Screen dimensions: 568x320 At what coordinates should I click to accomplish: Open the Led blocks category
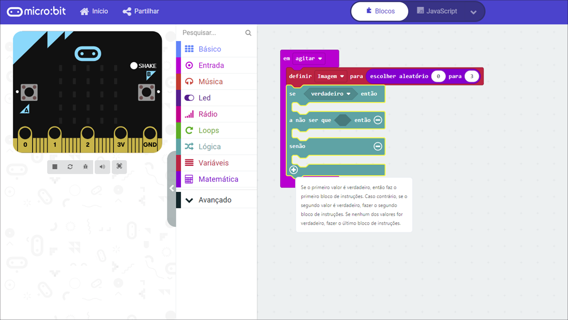pyautogui.click(x=217, y=98)
